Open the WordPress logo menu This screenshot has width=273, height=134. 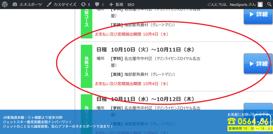(x=5, y=5)
